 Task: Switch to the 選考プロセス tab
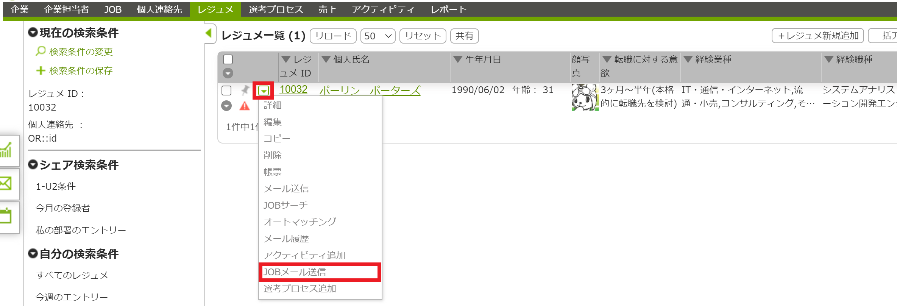point(276,9)
